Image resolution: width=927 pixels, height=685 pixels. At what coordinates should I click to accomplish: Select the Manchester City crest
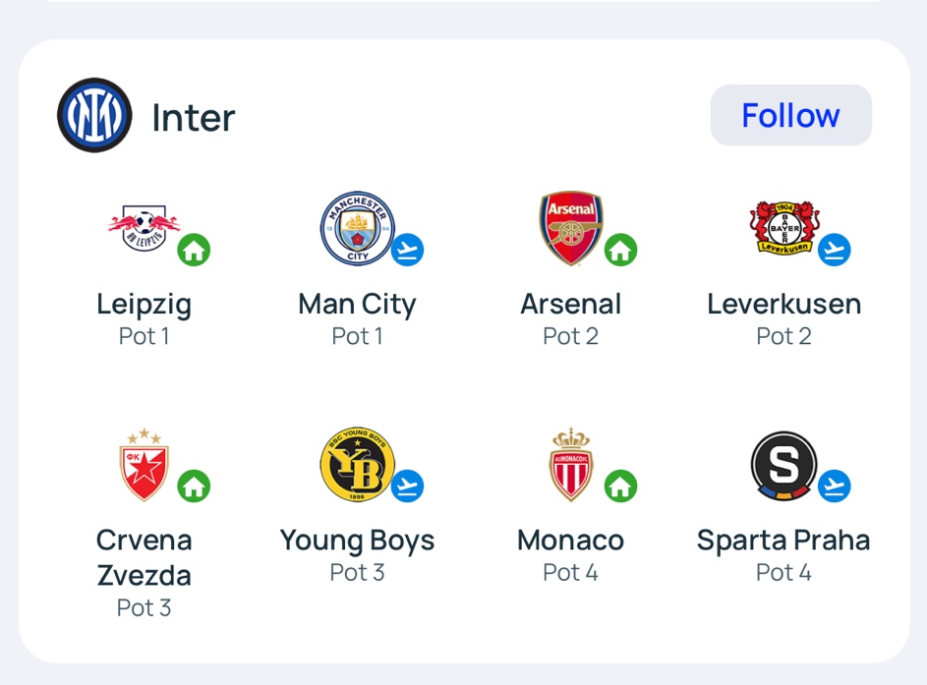(358, 228)
